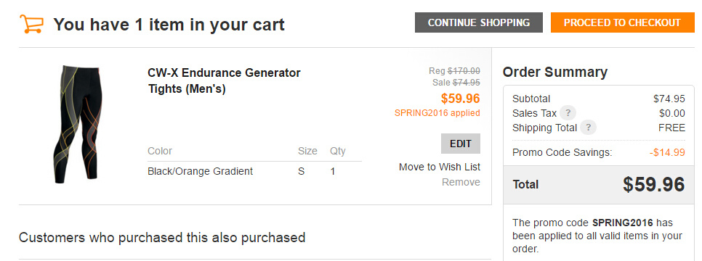
Task: Click the SPRING2016 applied label
Action: point(437,113)
